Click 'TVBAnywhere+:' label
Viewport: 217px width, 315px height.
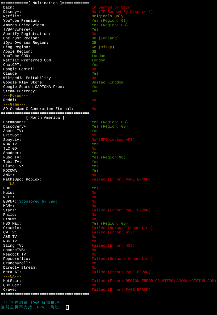coord(18,30)
